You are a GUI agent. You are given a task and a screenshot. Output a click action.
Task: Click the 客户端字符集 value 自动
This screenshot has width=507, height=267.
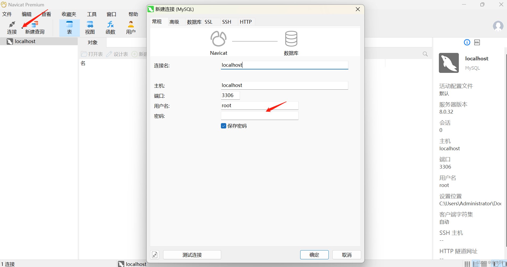444,222
